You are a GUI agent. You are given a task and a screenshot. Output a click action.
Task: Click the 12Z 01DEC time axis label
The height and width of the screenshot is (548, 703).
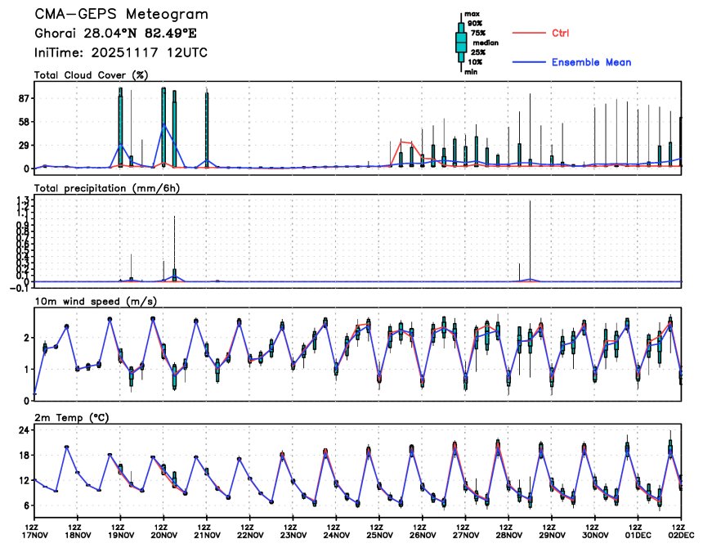[x=634, y=532]
